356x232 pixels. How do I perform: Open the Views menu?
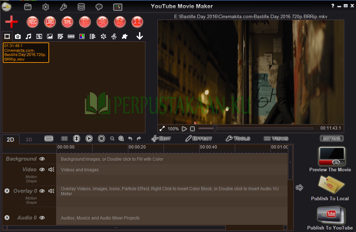pos(276,138)
